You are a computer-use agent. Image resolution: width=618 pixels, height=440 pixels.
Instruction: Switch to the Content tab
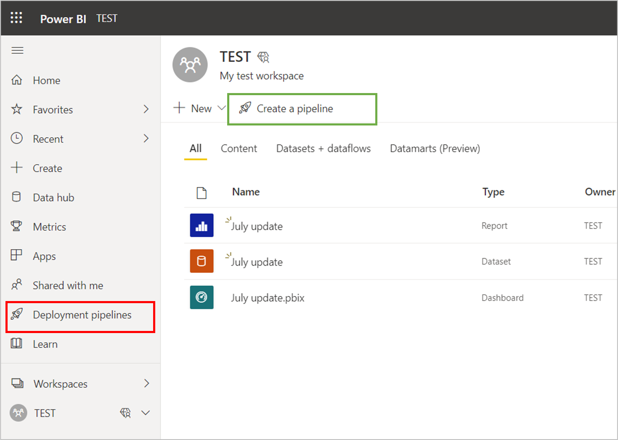pos(239,148)
